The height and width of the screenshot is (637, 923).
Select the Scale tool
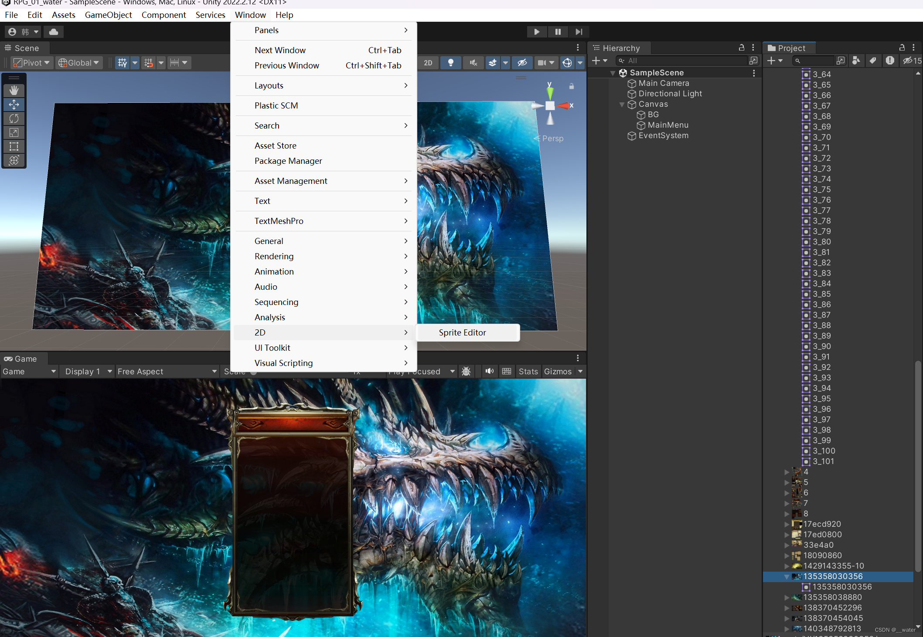point(14,132)
